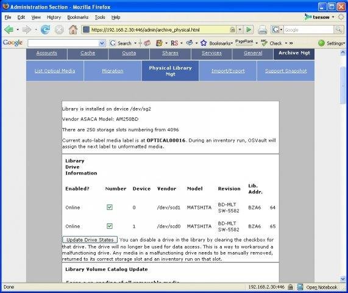
Task: Open the Back button history dropdown arrow
Action: (x=18, y=29)
